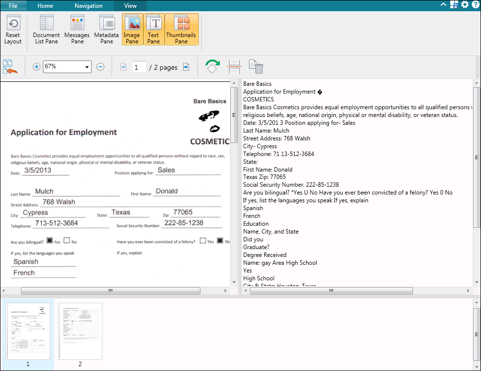Switch to the Navigation tab
Screen dimensions: 481x371
(88, 6)
